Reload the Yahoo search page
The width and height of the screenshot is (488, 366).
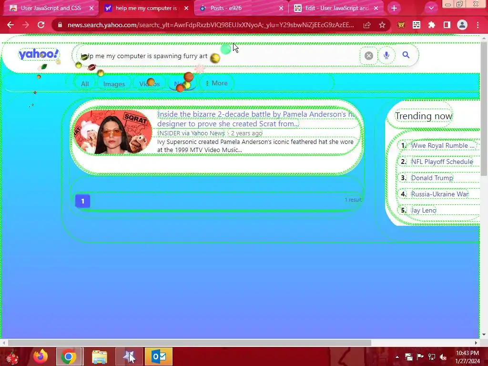[x=41, y=25]
